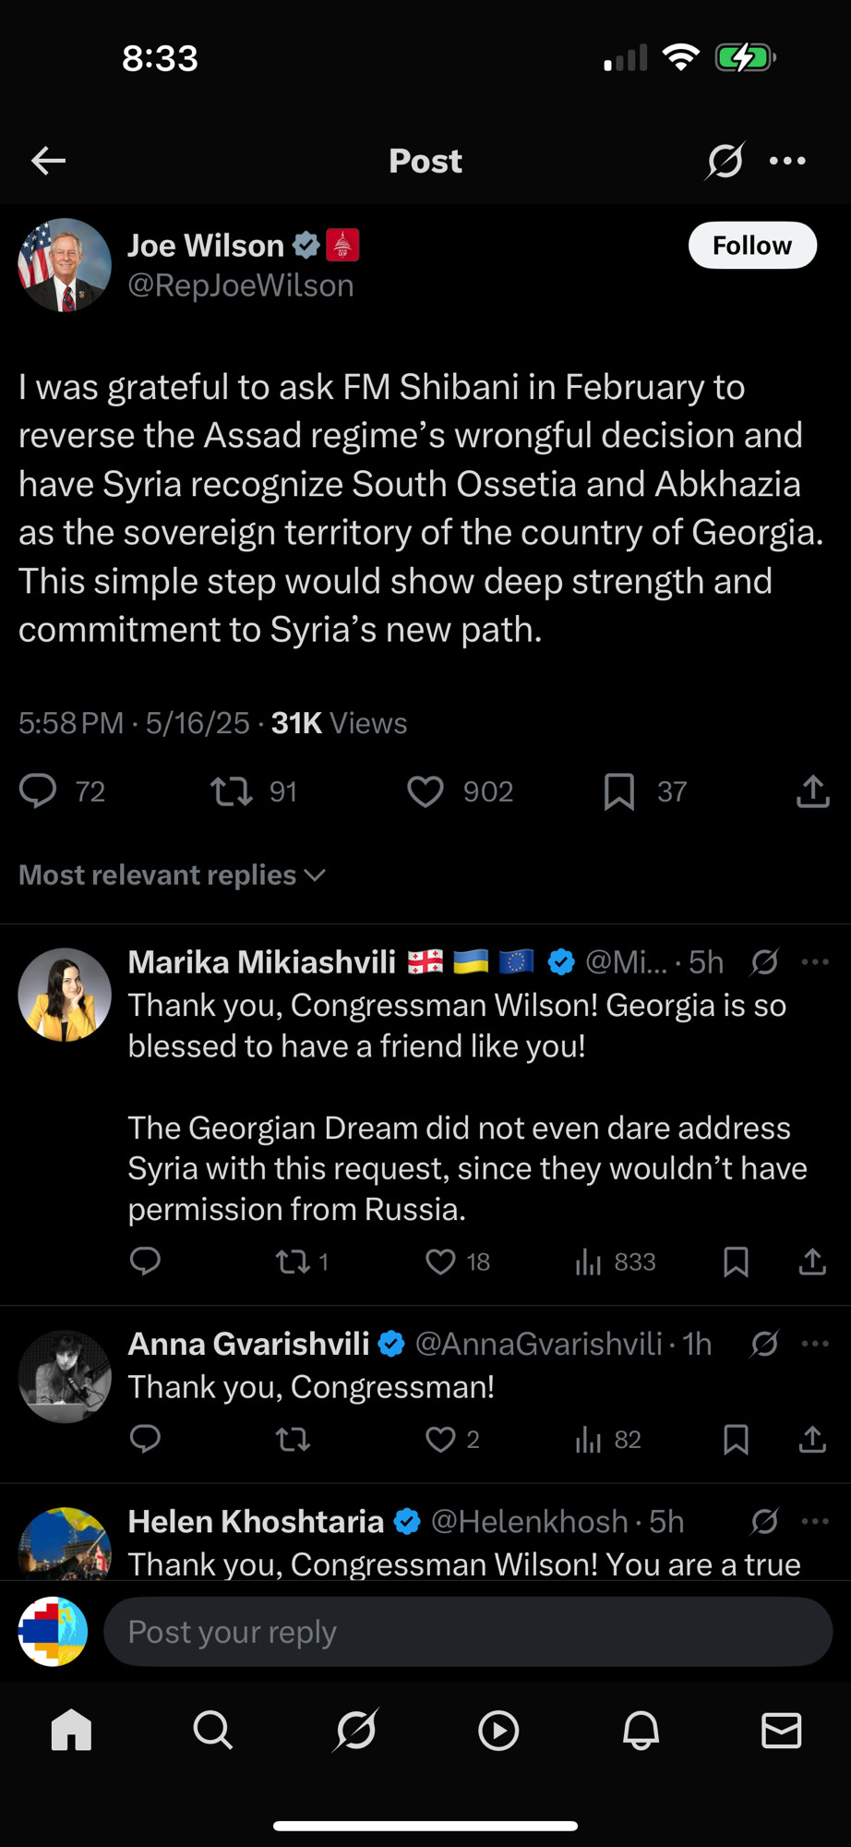Viewport: 851px width, 1847px height.
Task: Open the video play tab icon
Action: (498, 1730)
